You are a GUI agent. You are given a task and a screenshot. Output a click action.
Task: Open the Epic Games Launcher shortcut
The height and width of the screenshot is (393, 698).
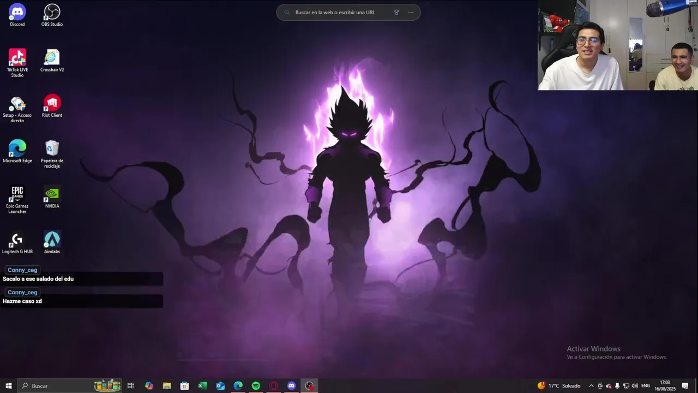pos(17,199)
